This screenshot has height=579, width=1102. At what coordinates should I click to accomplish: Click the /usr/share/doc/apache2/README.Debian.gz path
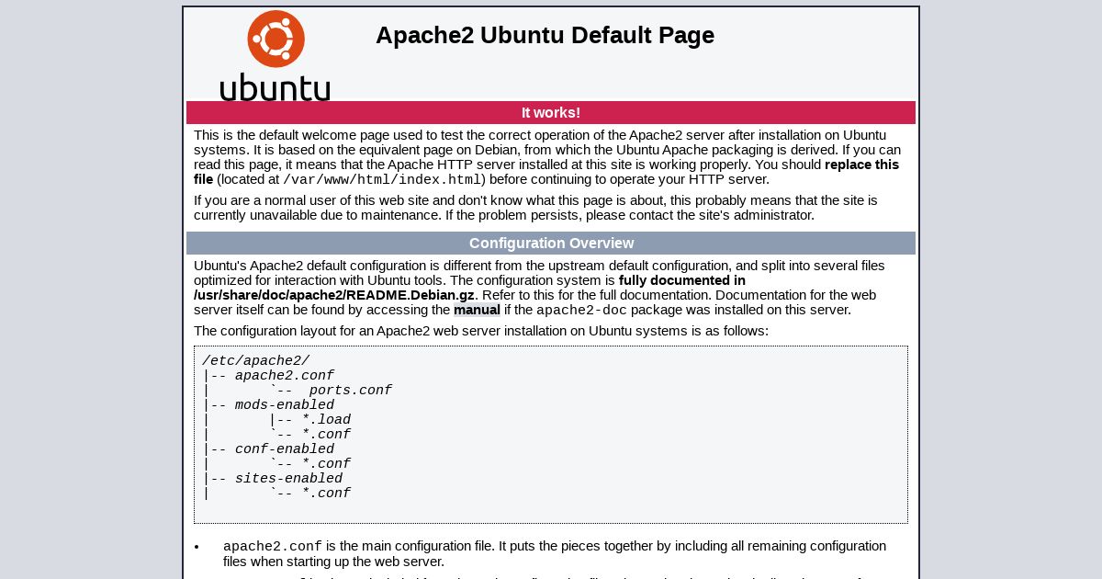click(x=334, y=295)
